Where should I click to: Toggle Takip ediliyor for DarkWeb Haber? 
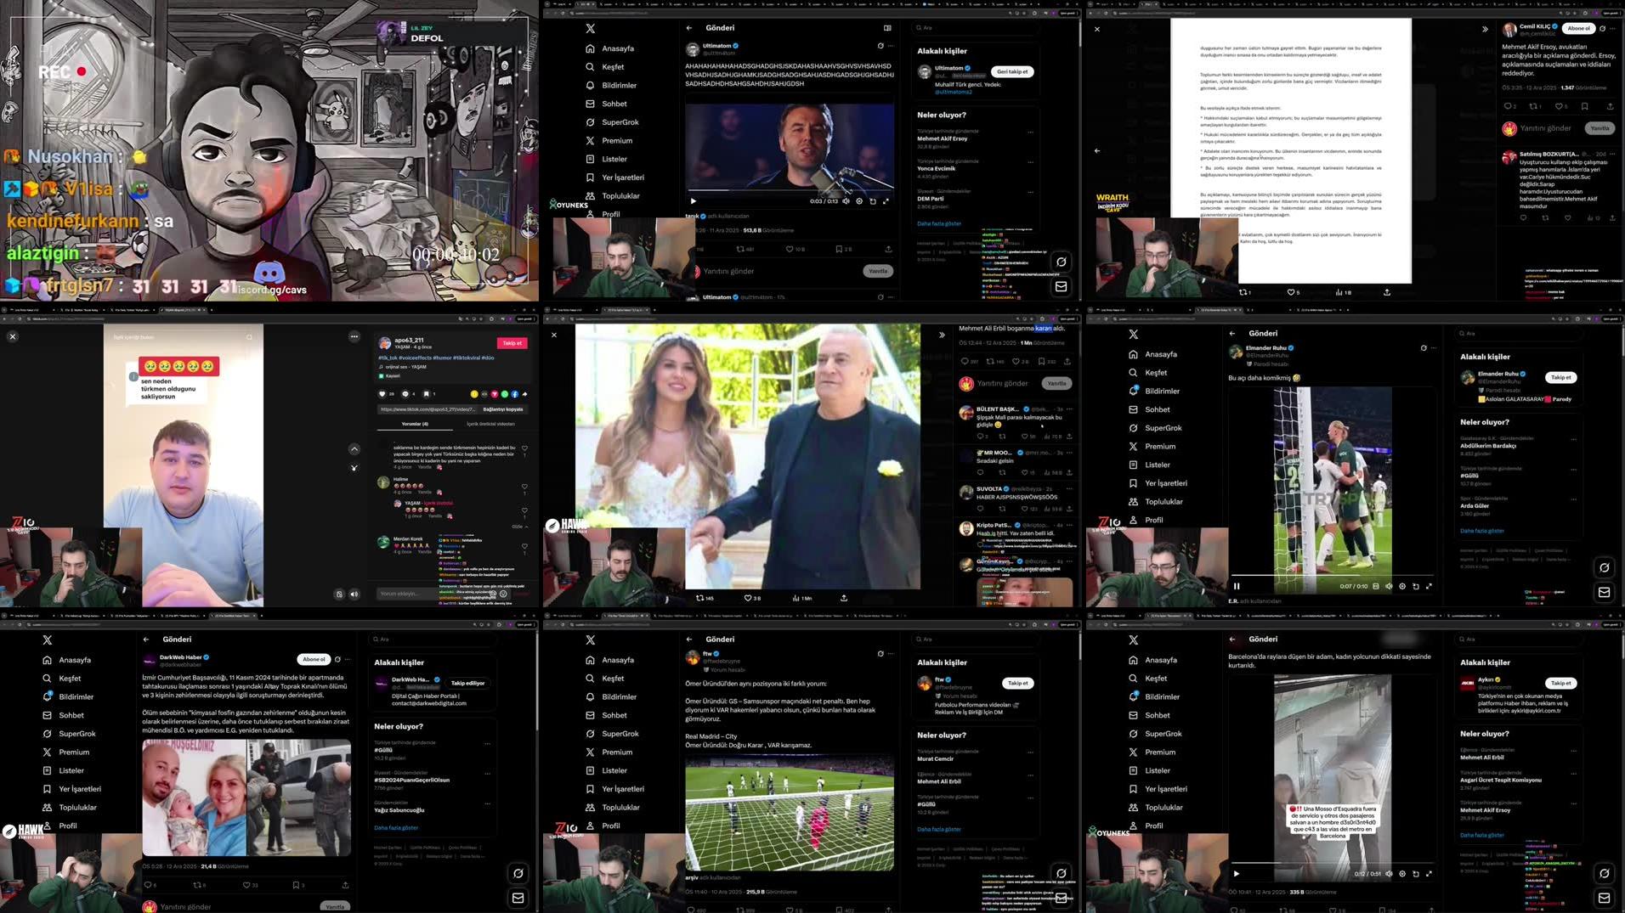[467, 683]
